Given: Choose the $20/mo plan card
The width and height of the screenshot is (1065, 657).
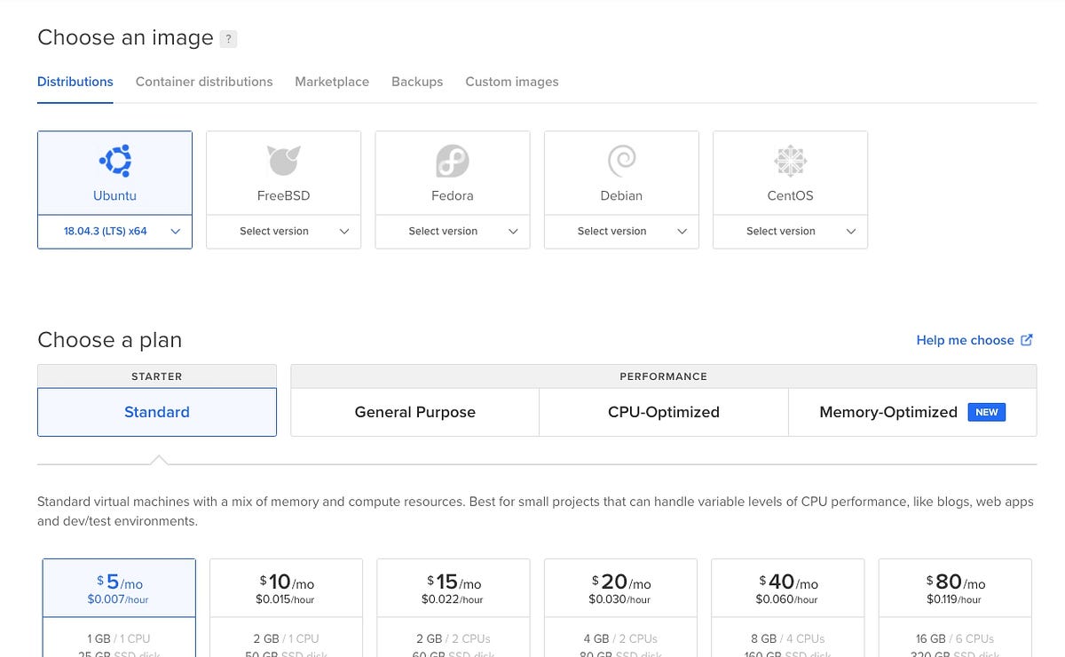Looking at the screenshot, I should pos(619,586).
